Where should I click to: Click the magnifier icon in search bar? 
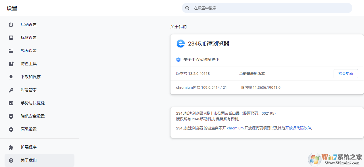coord(187,8)
